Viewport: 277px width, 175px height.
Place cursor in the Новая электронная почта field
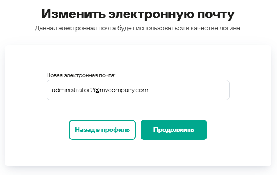(x=138, y=90)
